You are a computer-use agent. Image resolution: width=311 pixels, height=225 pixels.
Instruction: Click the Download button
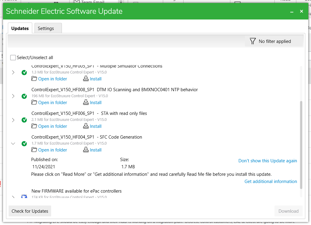coord(289,211)
